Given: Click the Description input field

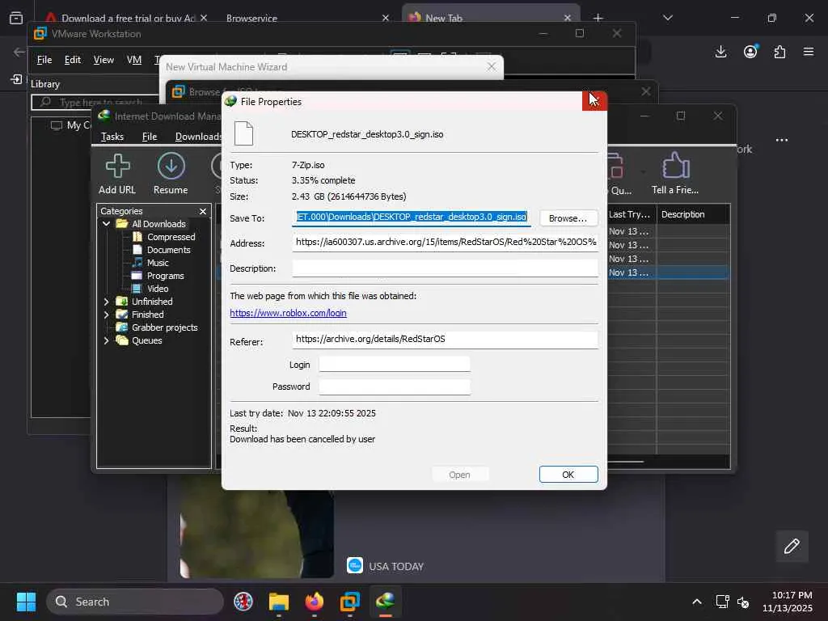Looking at the screenshot, I should pos(446,268).
